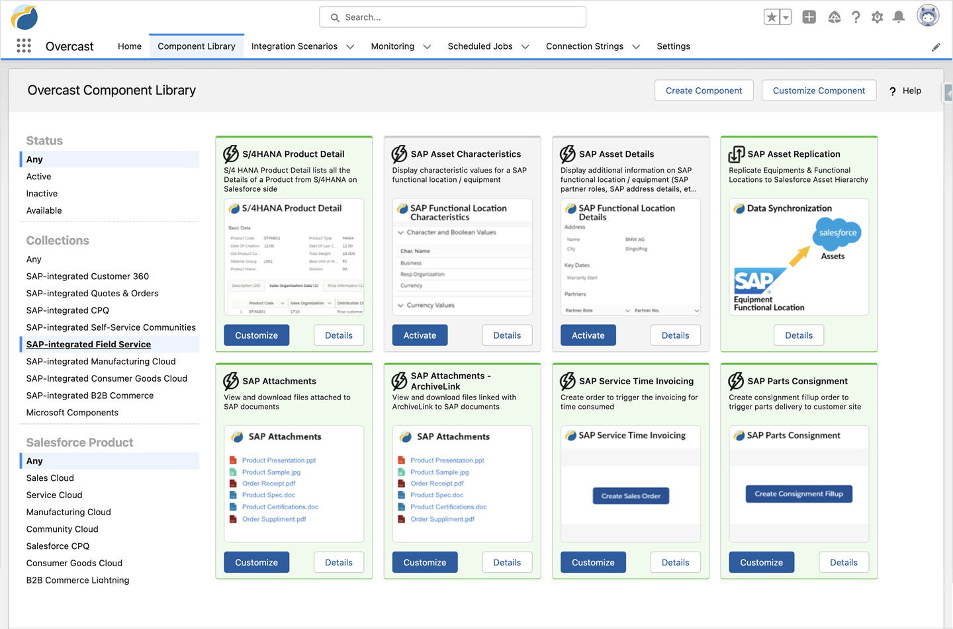The height and width of the screenshot is (629, 953).
Task: Click the SAP Attachments - ArchiveLink bolt icon
Action: coord(399,381)
